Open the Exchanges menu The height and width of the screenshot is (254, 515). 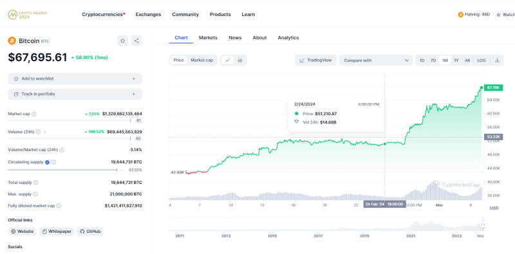[x=149, y=14]
